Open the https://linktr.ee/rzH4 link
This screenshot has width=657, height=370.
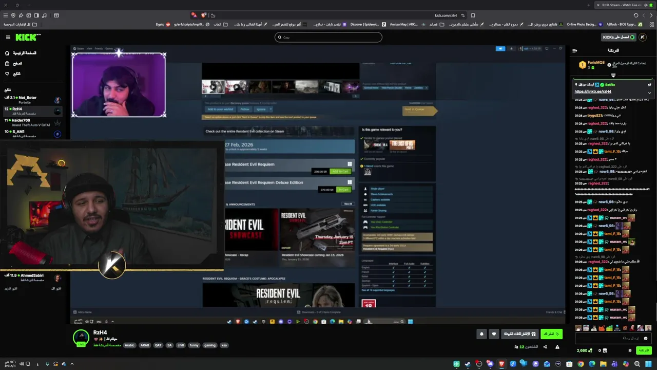(x=593, y=91)
